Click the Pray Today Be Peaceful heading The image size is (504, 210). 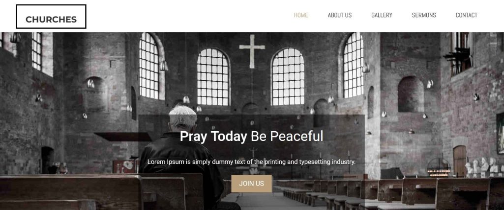click(x=251, y=137)
